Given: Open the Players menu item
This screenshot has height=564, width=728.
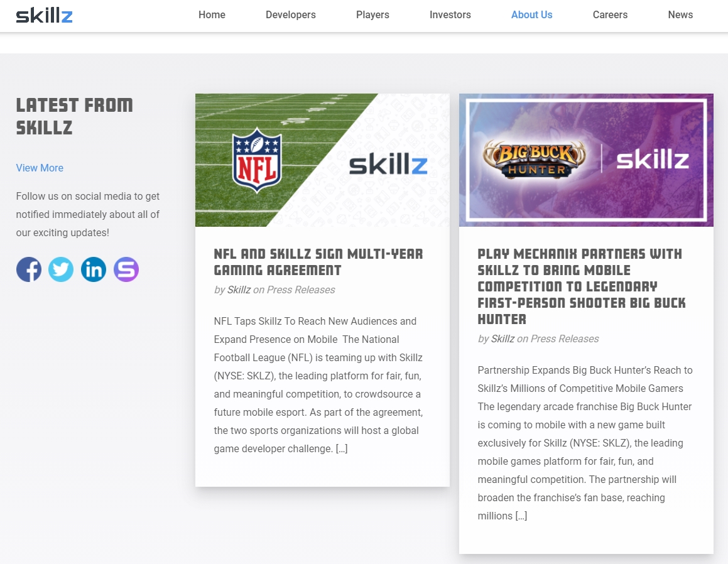Looking at the screenshot, I should 372,15.
